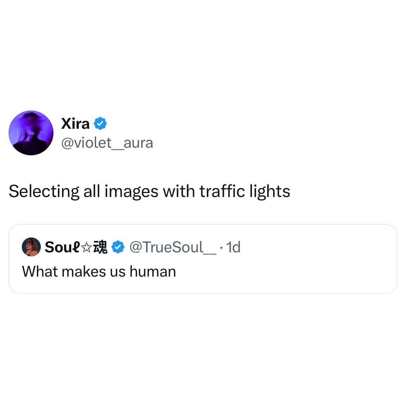Open the 1d timestamp of quoted tweet

pyautogui.click(x=234, y=247)
